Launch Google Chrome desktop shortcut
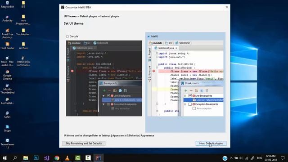 pyautogui.click(x=7, y=75)
